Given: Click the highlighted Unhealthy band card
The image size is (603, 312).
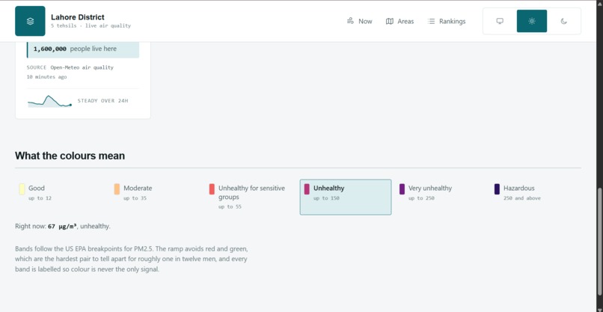Looking at the screenshot, I should tap(346, 197).
